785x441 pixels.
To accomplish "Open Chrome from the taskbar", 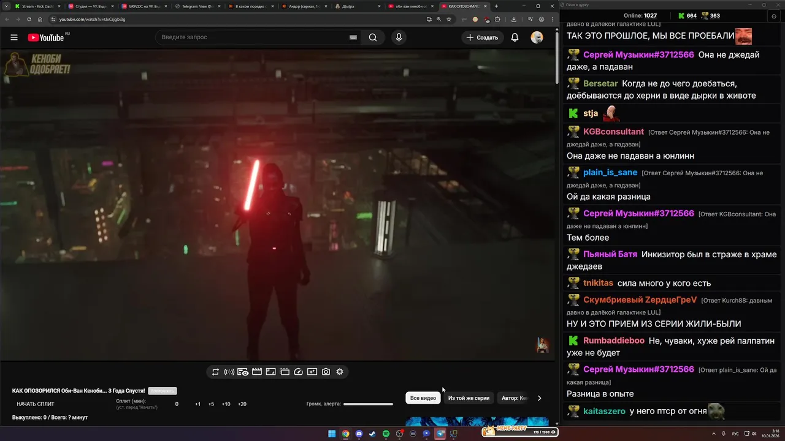I will point(345,434).
